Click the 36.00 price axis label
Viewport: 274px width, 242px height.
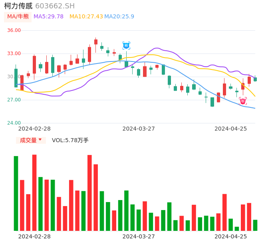(14, 30)
